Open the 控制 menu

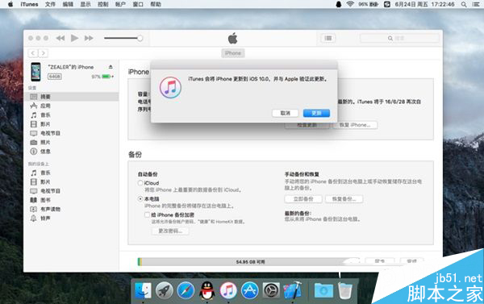(103, 4)
